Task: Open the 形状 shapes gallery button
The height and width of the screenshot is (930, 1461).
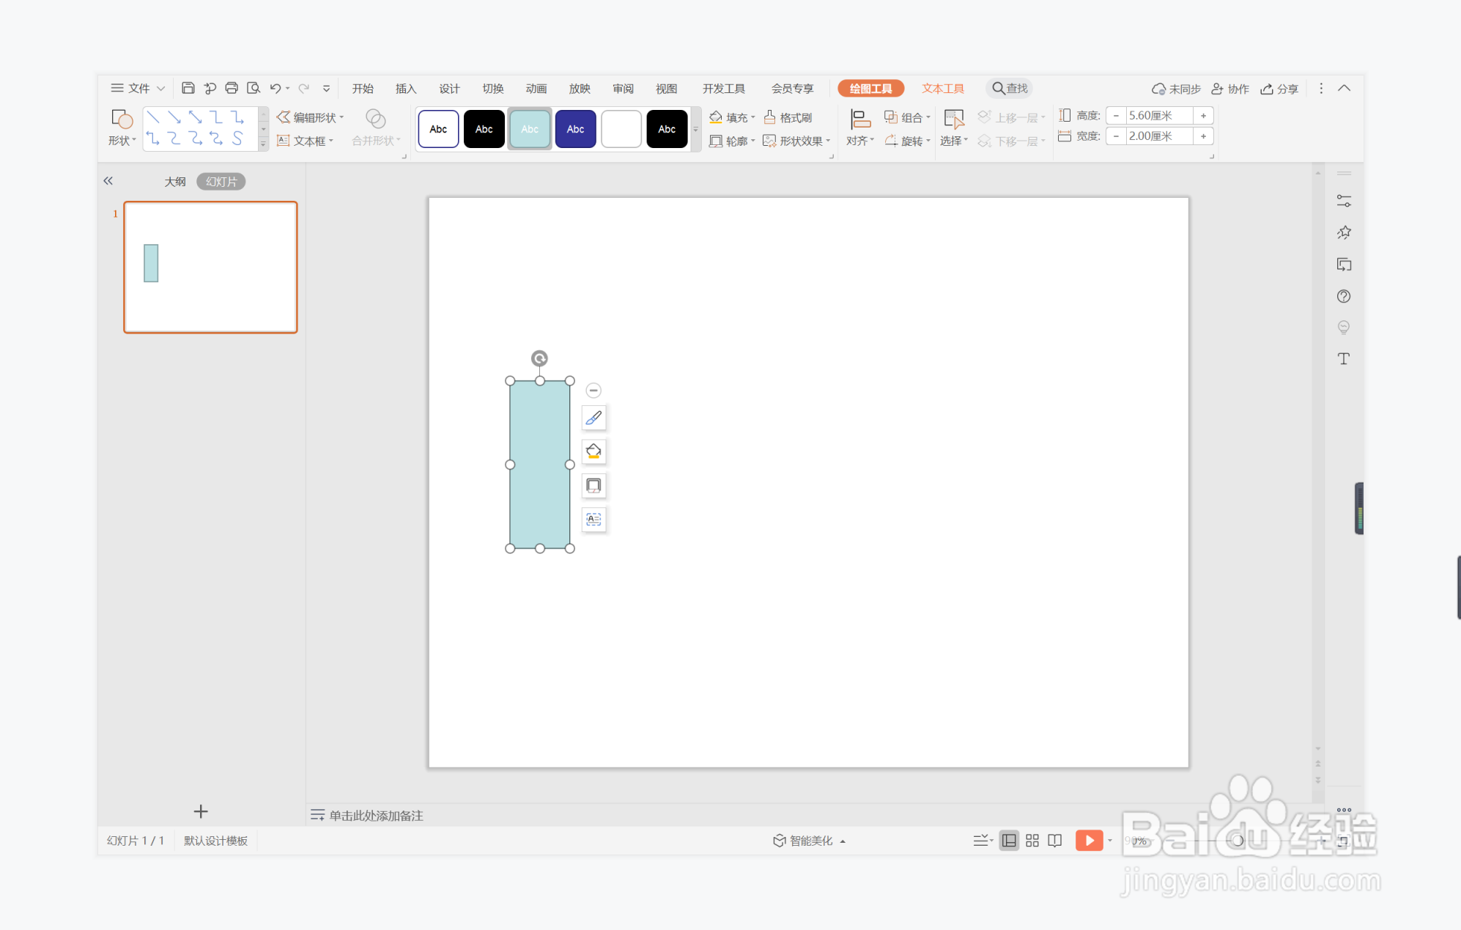Action: [122, 128]
